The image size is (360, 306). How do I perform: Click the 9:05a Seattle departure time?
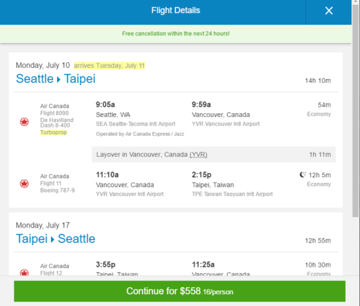(105, 105)
